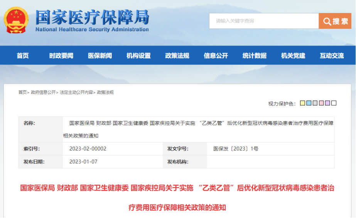Screen dimensions: 356x218
Task: Open the 首页 navigation menu item
Action: (x=23, y=56)
